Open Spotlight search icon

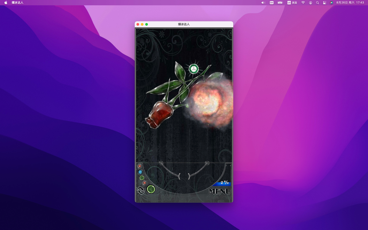pos(317,3)
